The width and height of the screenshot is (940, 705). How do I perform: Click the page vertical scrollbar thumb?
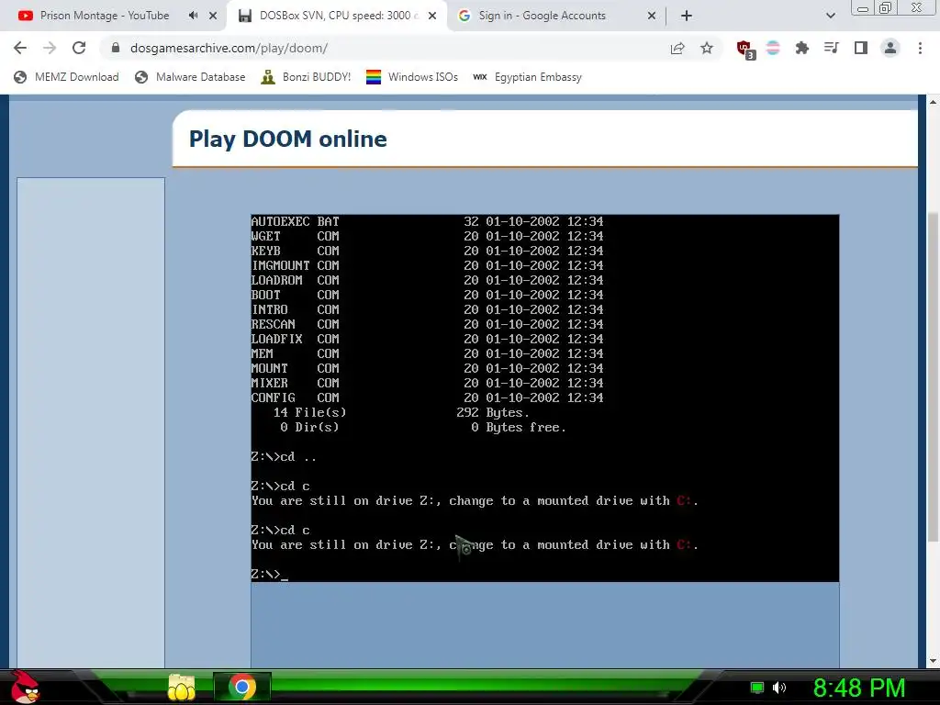click(933, 377)
